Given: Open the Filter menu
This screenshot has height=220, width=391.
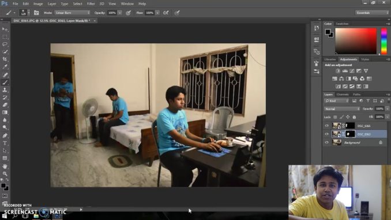Looking at the screenshot, I should [x=91, y=3].
